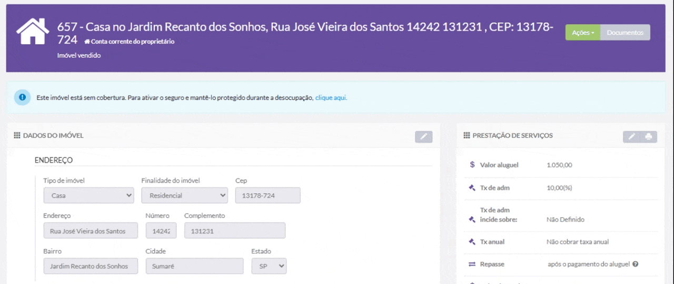Click the dollar icon beside Valor aluguel

click(472, 165)
